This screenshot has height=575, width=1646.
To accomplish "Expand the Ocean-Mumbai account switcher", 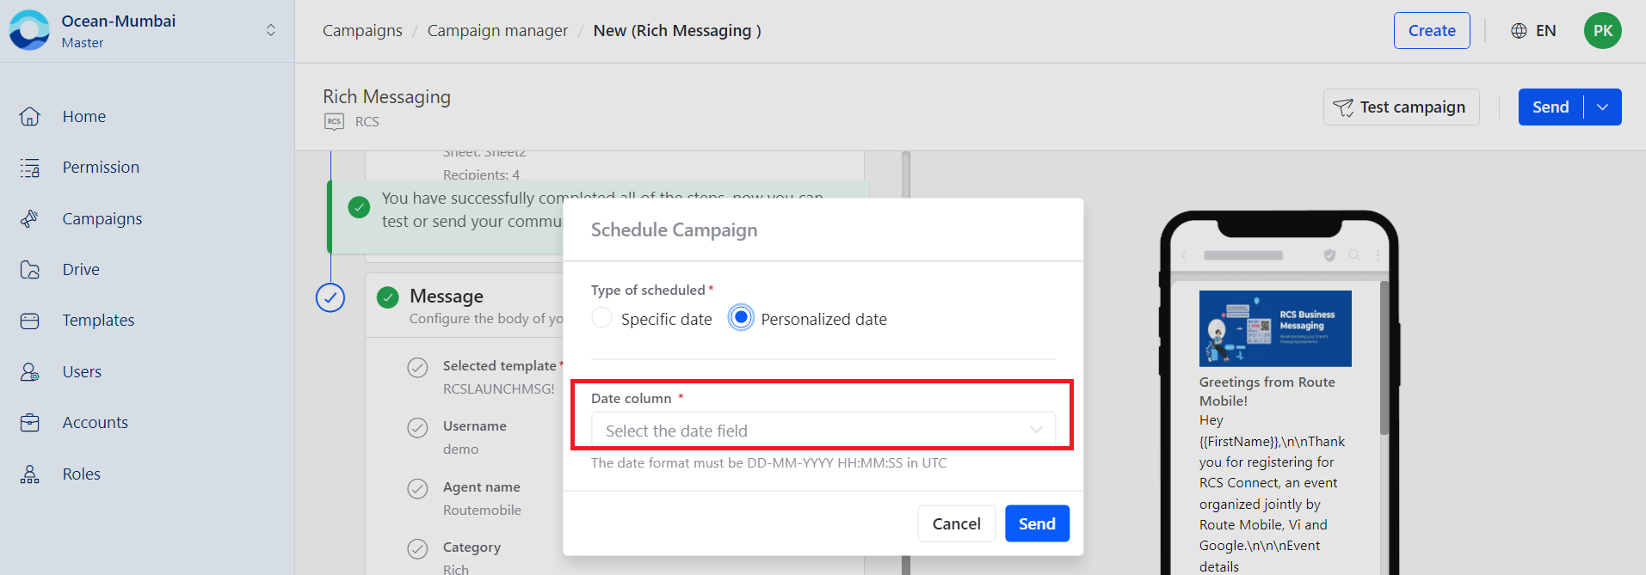I will click(x=271, y=30).
